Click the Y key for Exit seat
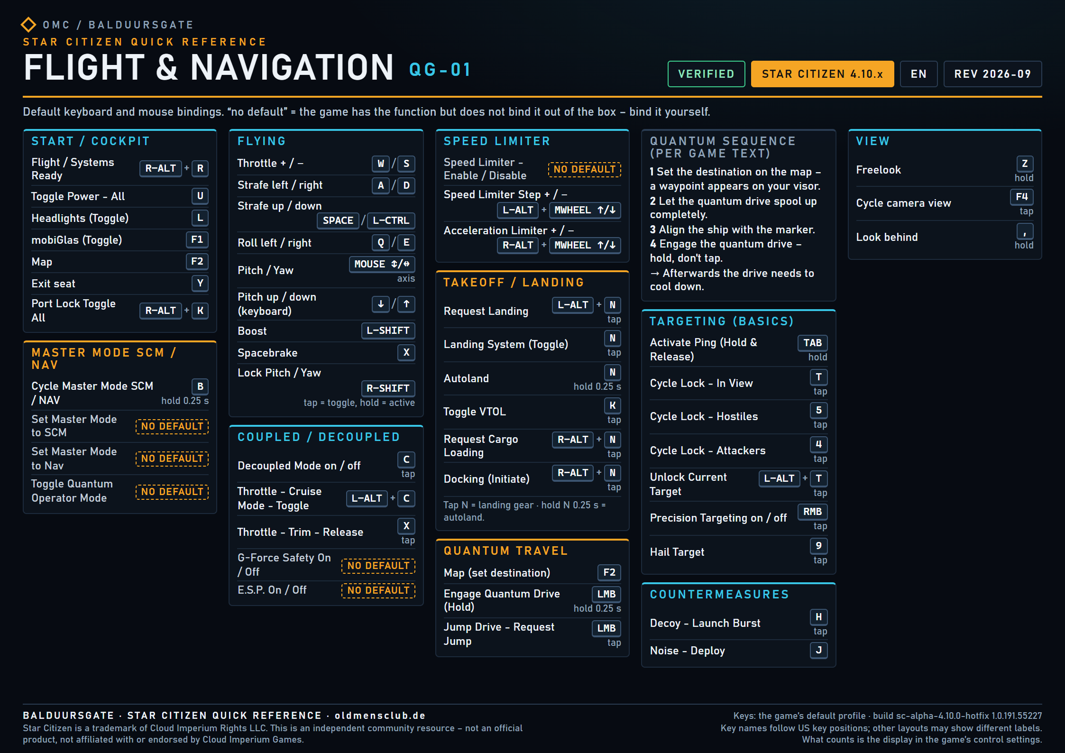Screen dimensions: 1065x753 [x=200, y=283]
